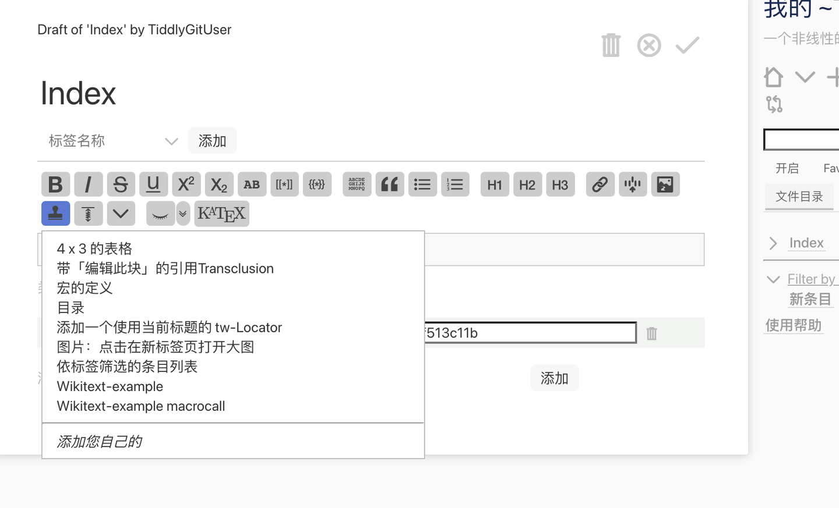Open the insert picture tool
The image size is (839, 508).
point(665,184)
